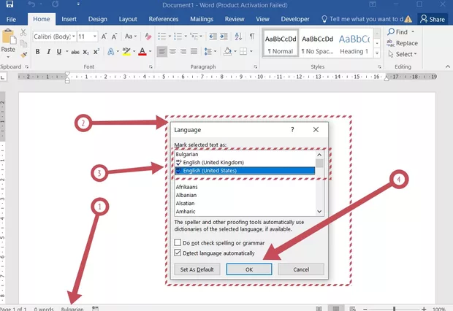
Task: Save the document from Quick Access toolbar
Action: click(x=9, y=5)
